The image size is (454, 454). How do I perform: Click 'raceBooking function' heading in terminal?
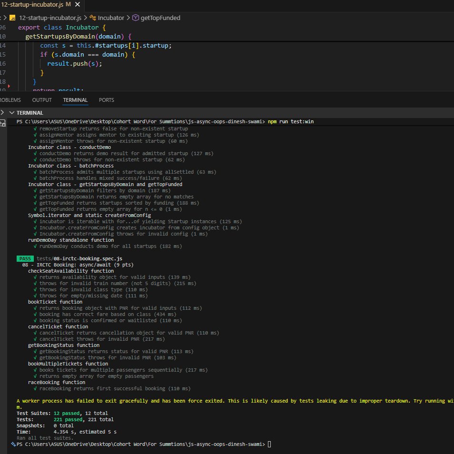(x=57, y=382)
